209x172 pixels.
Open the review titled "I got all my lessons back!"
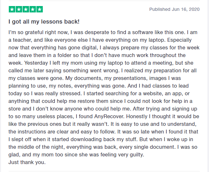[44, 22]
